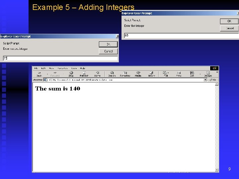Click Cancel in second integer prompt
Viewport: 239px width, 179px height.
click(x=108, y=51)
